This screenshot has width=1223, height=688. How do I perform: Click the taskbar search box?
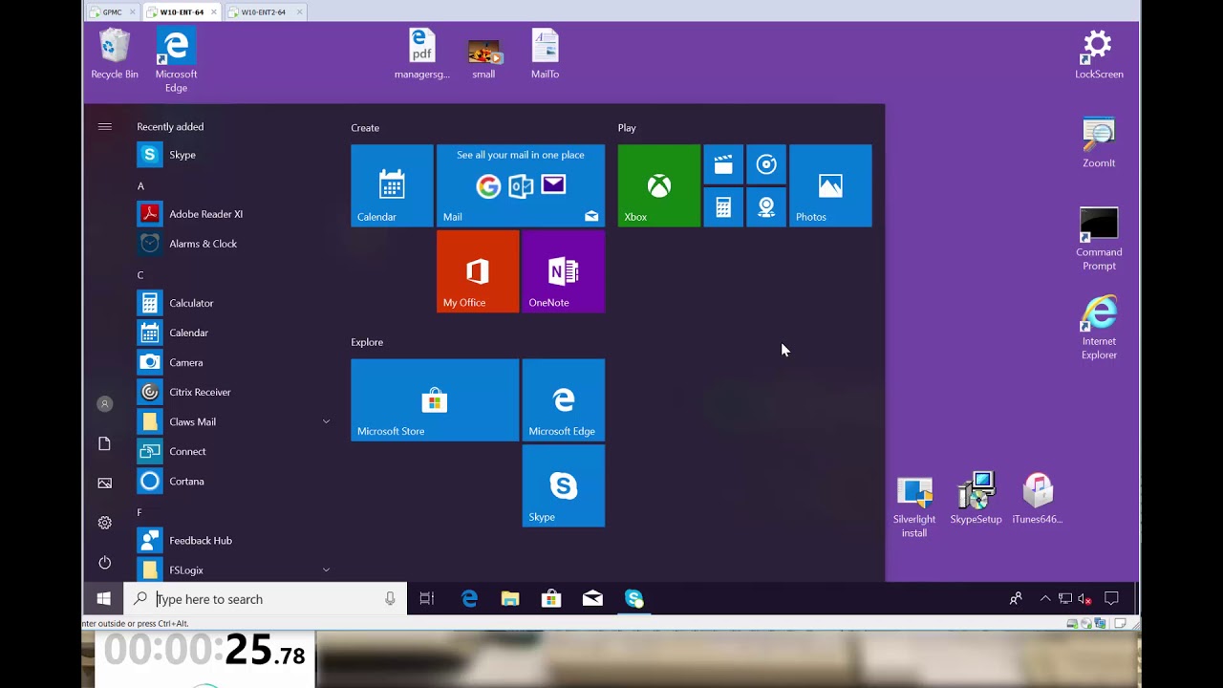tap(266, 599)
